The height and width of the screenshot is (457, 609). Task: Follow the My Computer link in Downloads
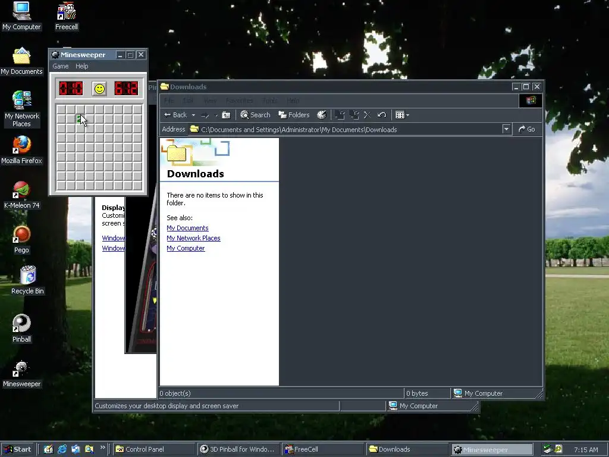(186, 248)
